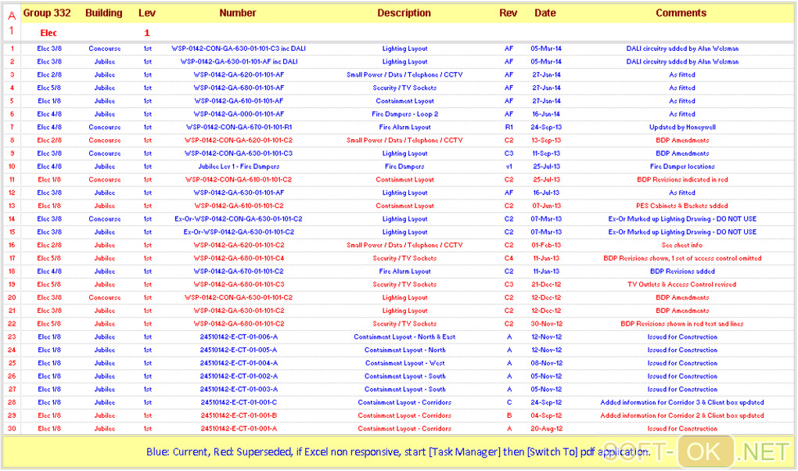Click the Number column header
Image resolution: width=798 pixels, height=471 pixels.
click(x=238, y=13)
